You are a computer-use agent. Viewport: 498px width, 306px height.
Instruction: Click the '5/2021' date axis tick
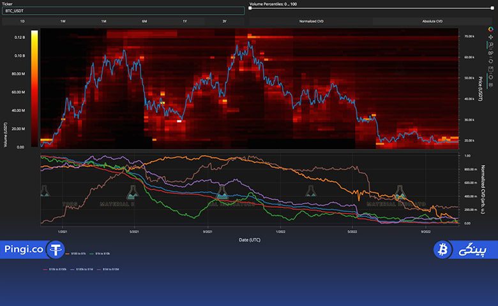(134, 231)
